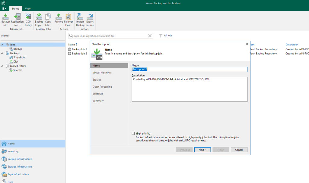The width and height of the screenshot is (309, 183).
Task: Collapse the Jobs tree node
Action: point(2,45)
